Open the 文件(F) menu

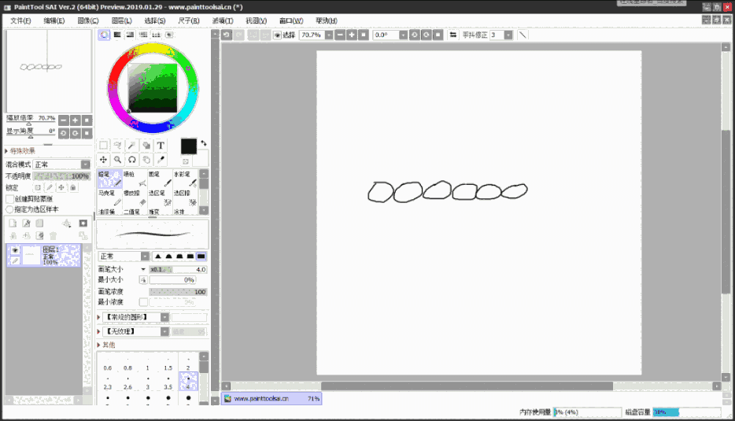(x=20, y=20)
